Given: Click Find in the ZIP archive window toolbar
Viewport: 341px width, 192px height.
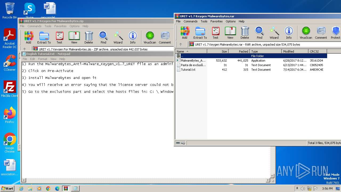Looking at the screenshot, I should [x=103, y=38].
